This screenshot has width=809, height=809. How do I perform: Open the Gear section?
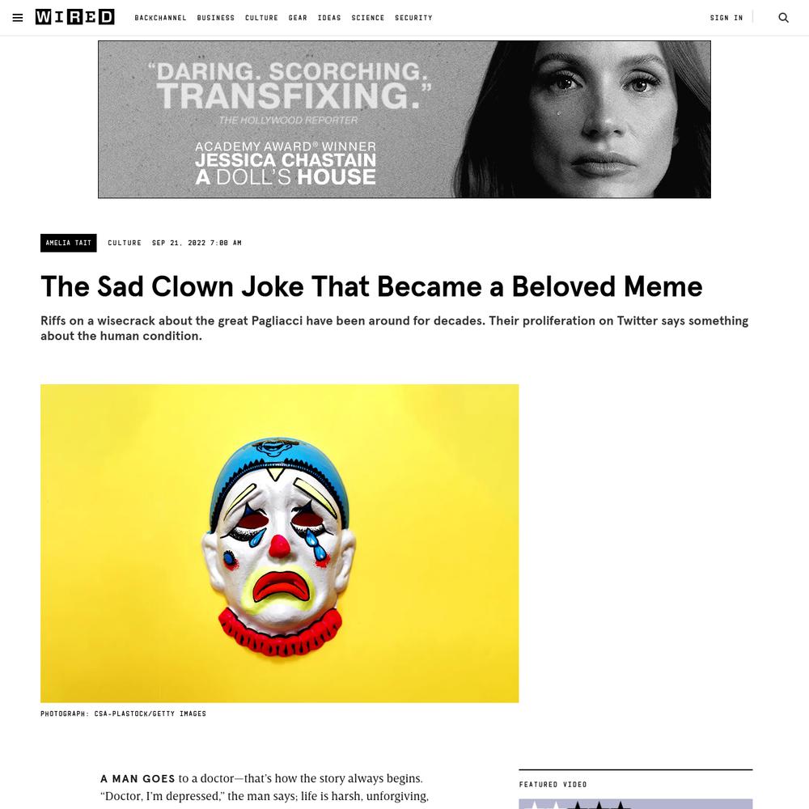click(x=298, y=18)
